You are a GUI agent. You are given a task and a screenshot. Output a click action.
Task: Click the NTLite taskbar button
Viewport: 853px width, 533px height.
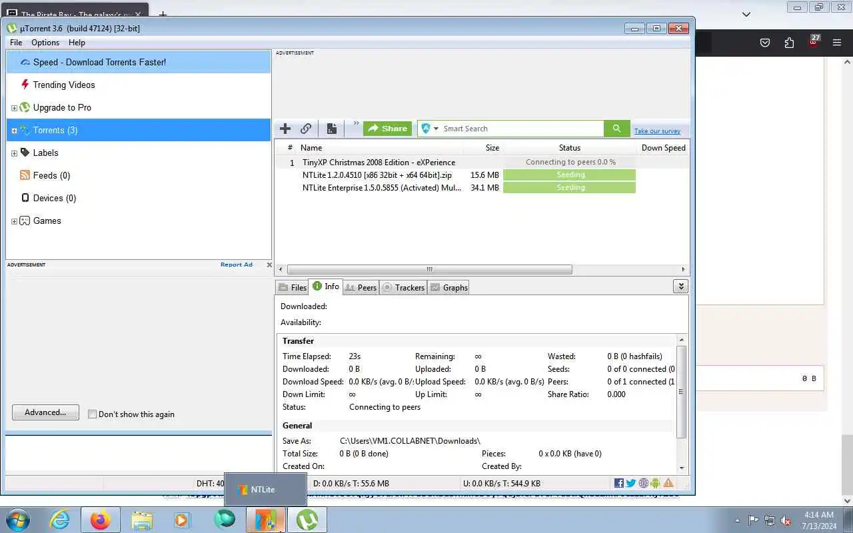(265, 520)
